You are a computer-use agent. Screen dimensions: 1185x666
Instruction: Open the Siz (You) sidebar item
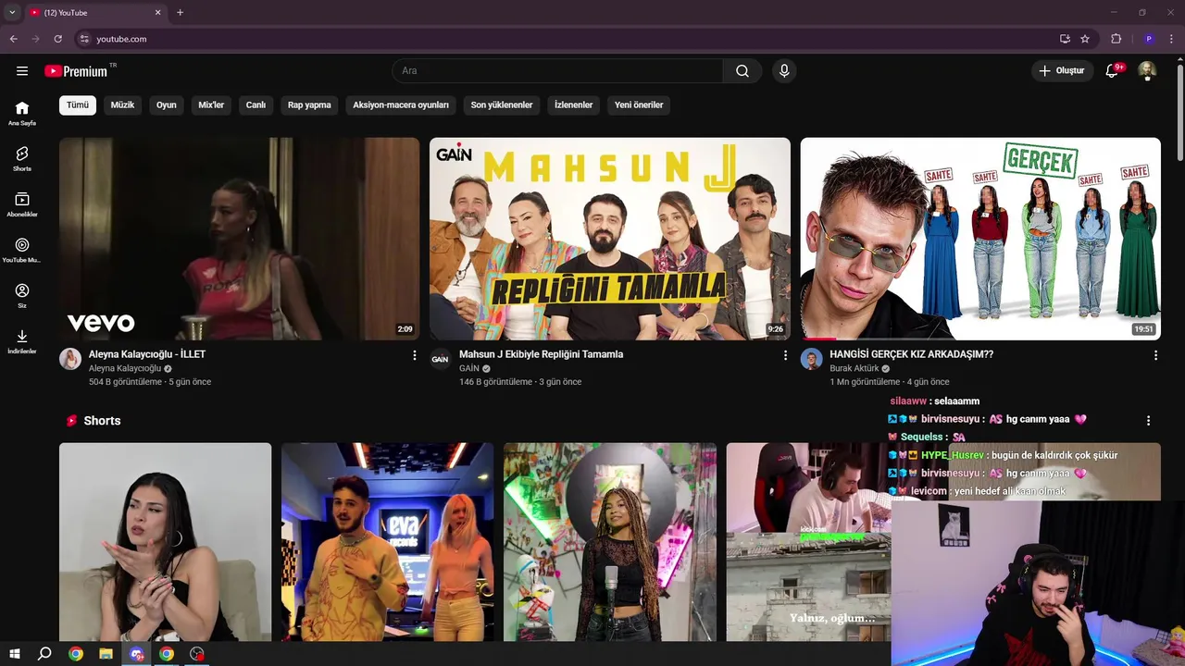coord(22,296)
